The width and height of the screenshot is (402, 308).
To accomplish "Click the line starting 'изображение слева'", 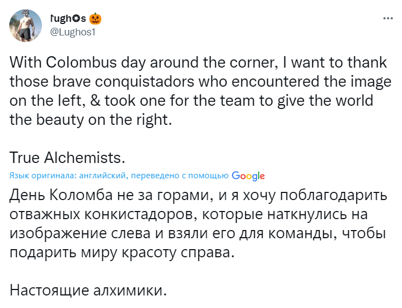I will coord(198,233).
